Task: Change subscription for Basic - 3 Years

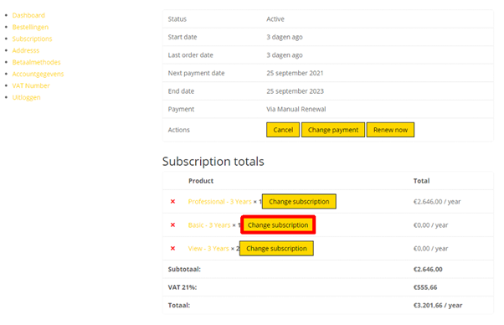Action: [x=278, y=225]
